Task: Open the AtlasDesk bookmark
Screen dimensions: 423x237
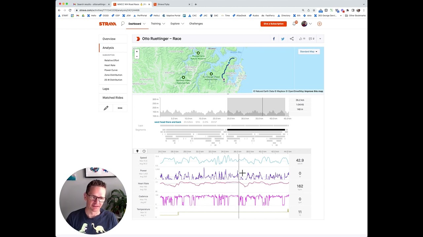Action: (x=239, y=15)
